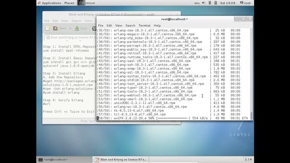
Task: Click the network status icon in top panel
Action: 210,3
